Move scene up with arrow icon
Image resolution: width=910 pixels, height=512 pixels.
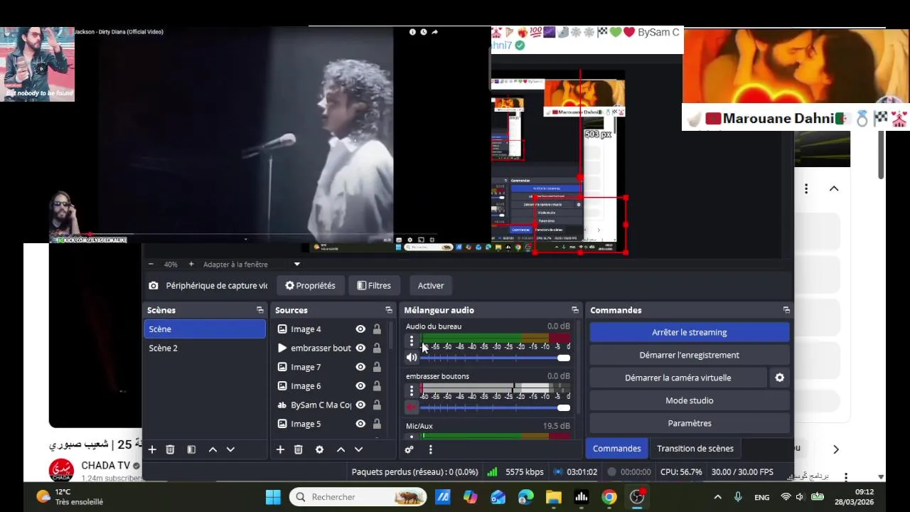pyautogui.click(x=213, y=449)
